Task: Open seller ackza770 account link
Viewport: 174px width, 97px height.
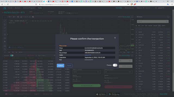Action: [x=88, y=55]
